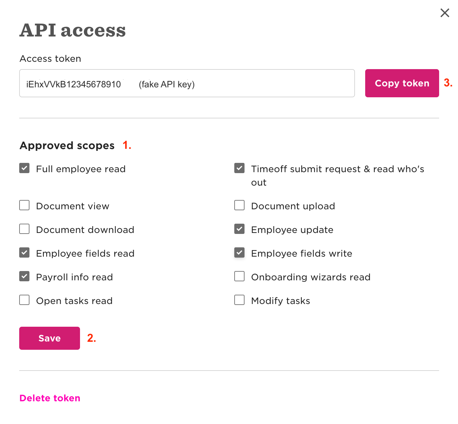
Task: Click the Employee update label text
Action: [292, 230]
